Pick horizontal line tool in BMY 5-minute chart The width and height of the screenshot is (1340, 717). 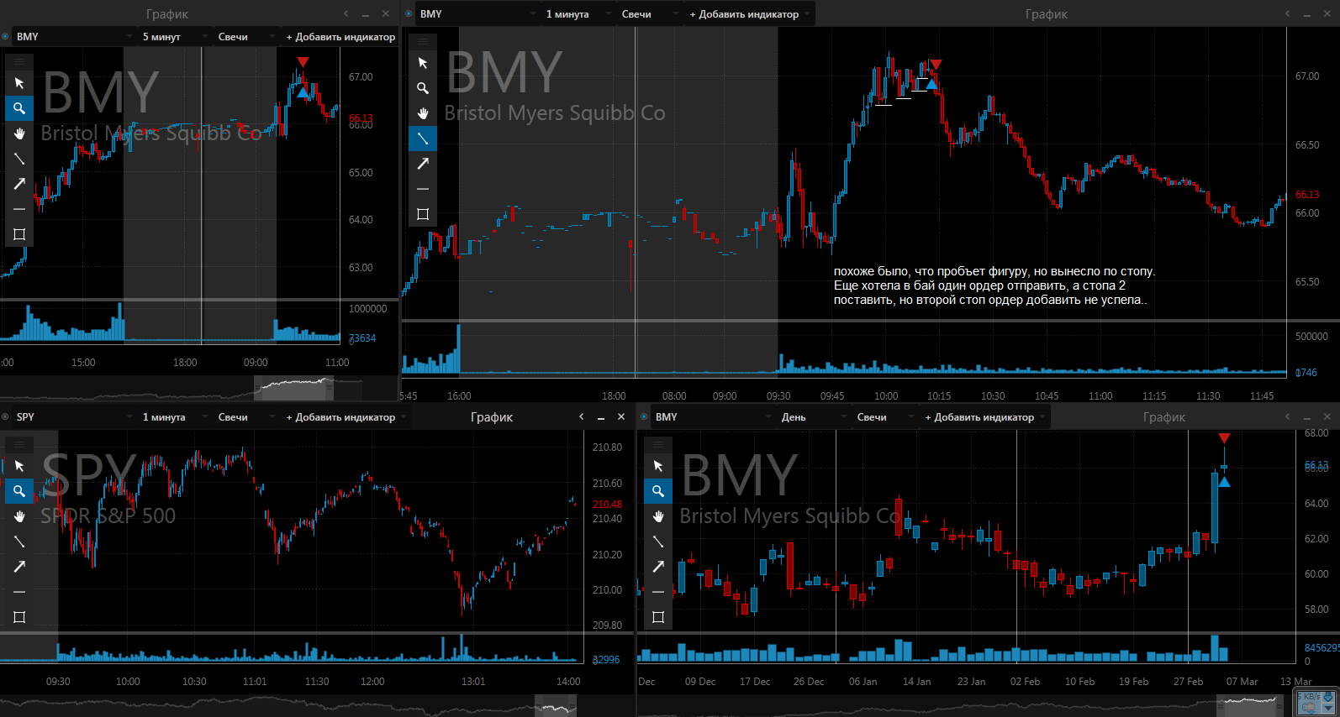[19, 209]
